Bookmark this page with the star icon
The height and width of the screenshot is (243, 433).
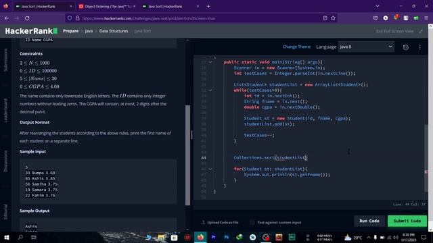click(333, 18)
